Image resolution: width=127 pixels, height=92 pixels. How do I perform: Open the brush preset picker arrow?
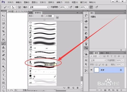pyautogui.click(x=16, y=7)
